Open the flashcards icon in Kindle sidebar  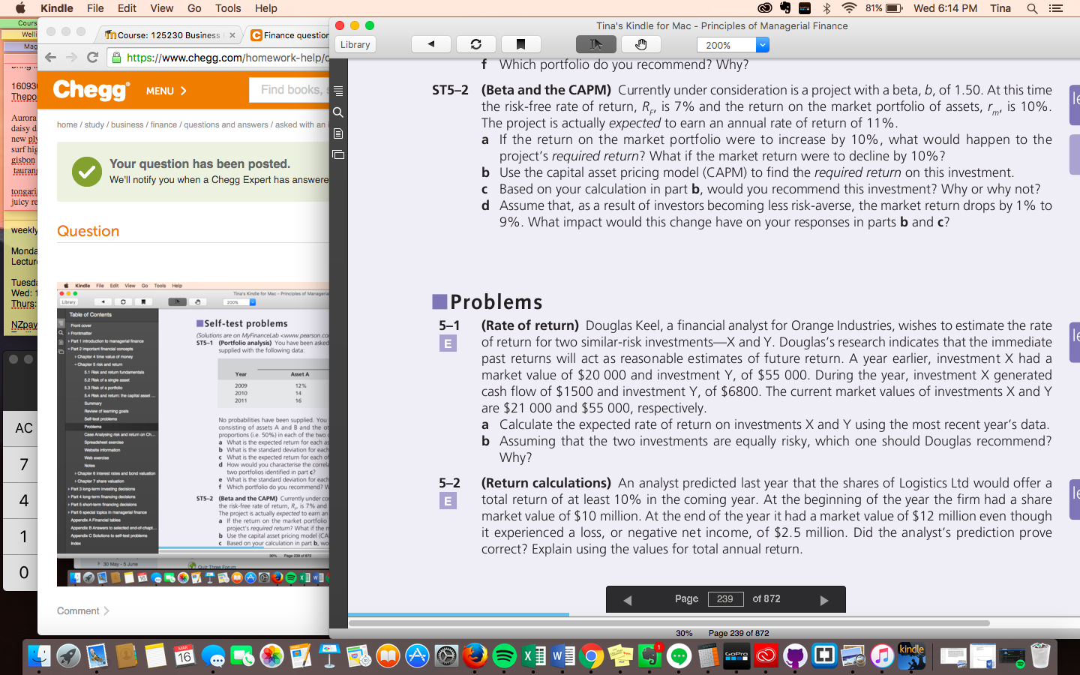coord(338,154)
